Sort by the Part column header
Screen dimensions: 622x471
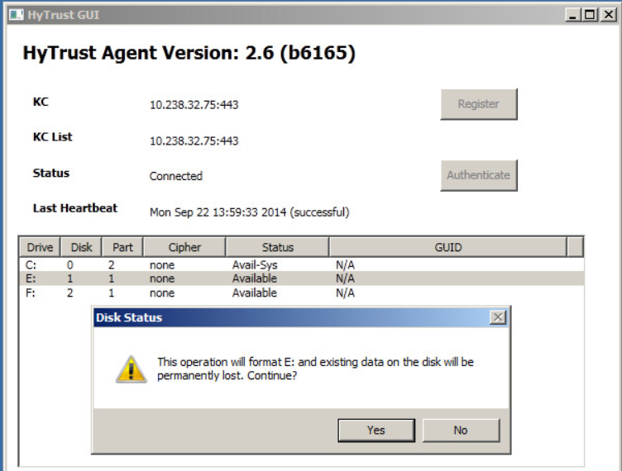(122, 247)
